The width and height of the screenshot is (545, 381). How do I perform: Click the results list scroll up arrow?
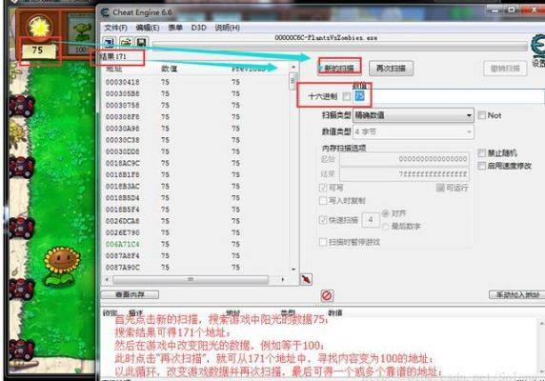(x=293, y=67)
